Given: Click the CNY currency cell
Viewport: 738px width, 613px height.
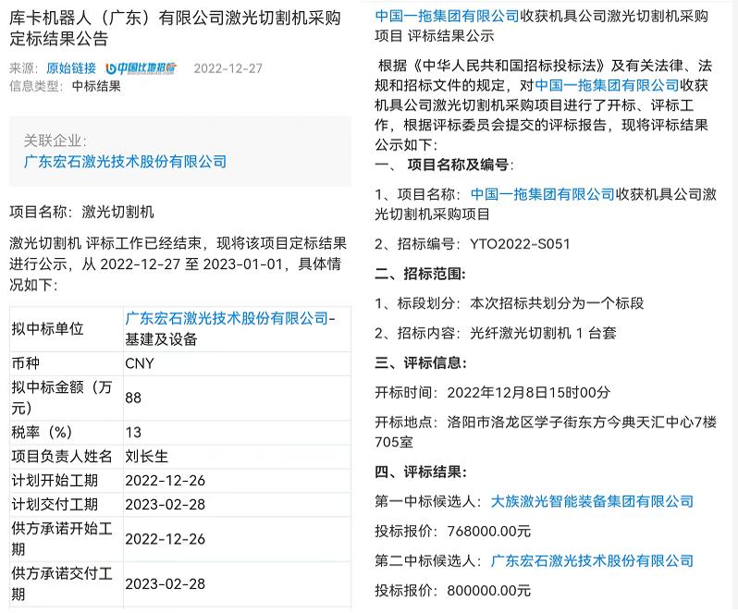Looking at the screenshot, I should (140, 363).
